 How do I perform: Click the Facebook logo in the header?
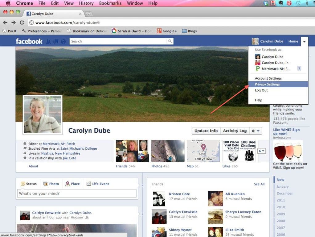pyautogui.click(x=29, y=41)
